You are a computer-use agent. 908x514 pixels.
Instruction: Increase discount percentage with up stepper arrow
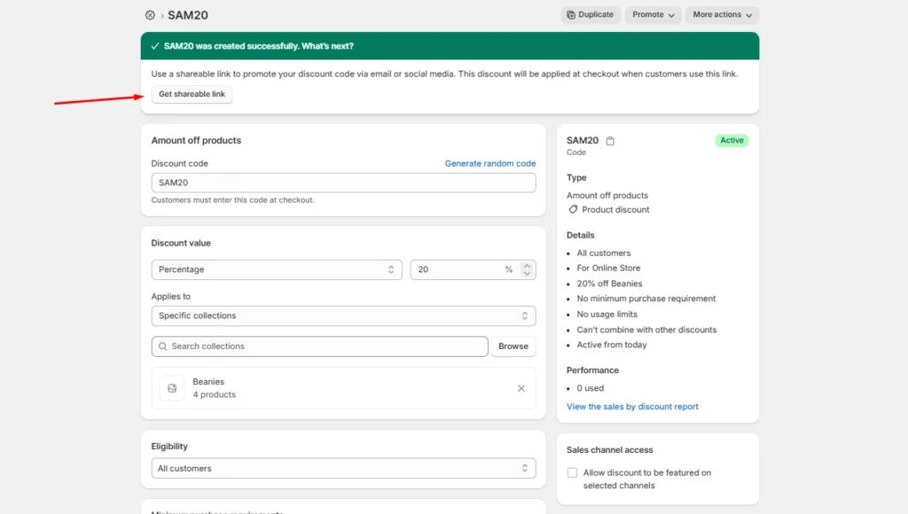pyautogui.click(x=527, y=266)
